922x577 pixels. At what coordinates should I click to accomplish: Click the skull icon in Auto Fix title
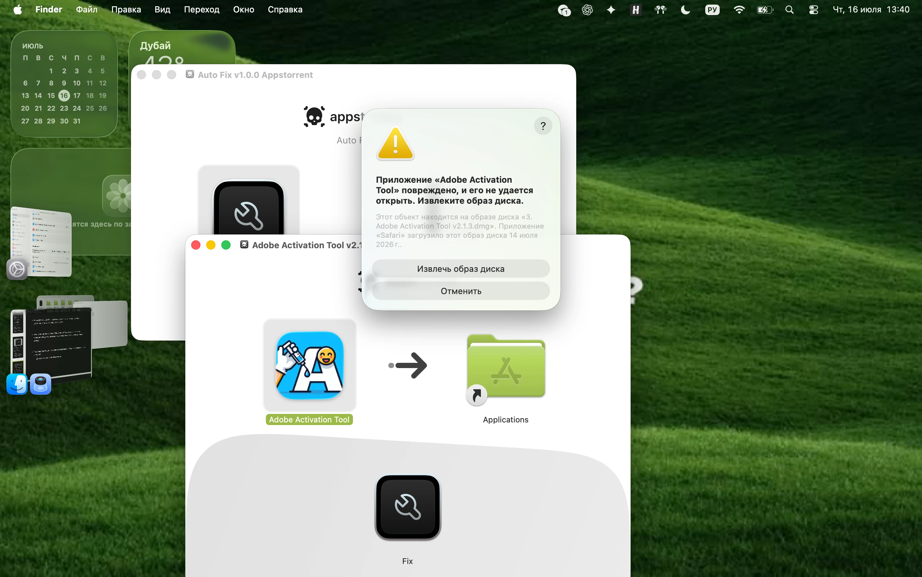[190, 74]
